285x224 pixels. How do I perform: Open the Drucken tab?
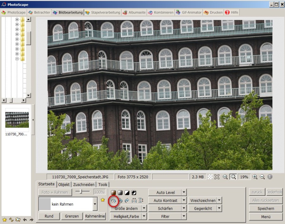pos(213,12)
